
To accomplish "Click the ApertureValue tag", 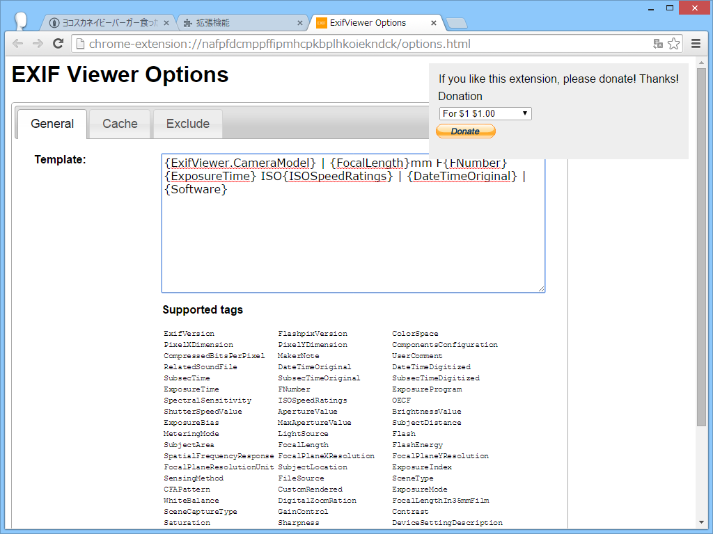I will click(307, 412).
